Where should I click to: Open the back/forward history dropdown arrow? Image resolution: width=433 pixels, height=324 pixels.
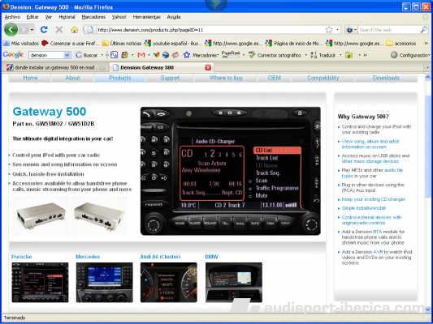(32, 29)
